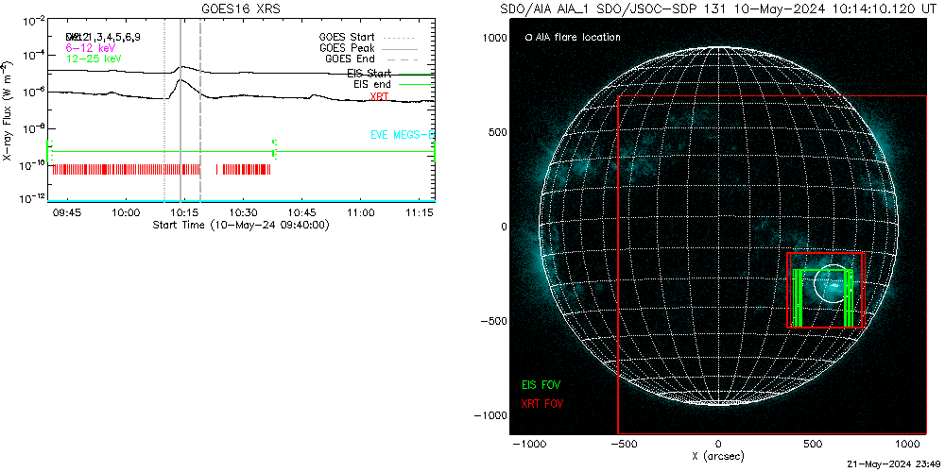Click the 10:15 time tick label
The width and height of the screenshot is (945, 472).
tap(185, 213)
